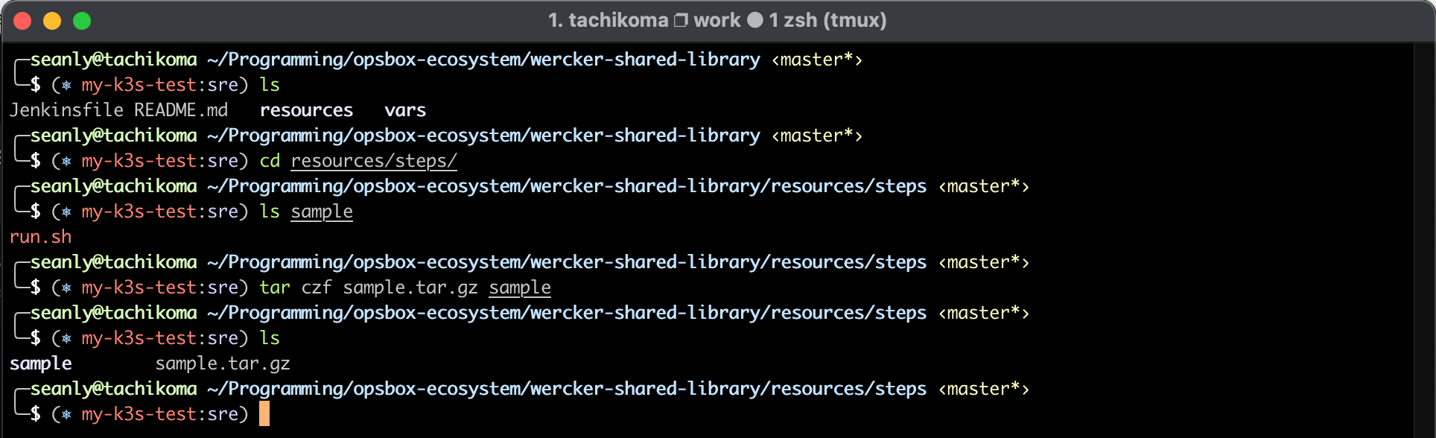Click the orange block cursor at the prompt
The height and width of the screenshot is (438, 1436).
click(264, 413)
